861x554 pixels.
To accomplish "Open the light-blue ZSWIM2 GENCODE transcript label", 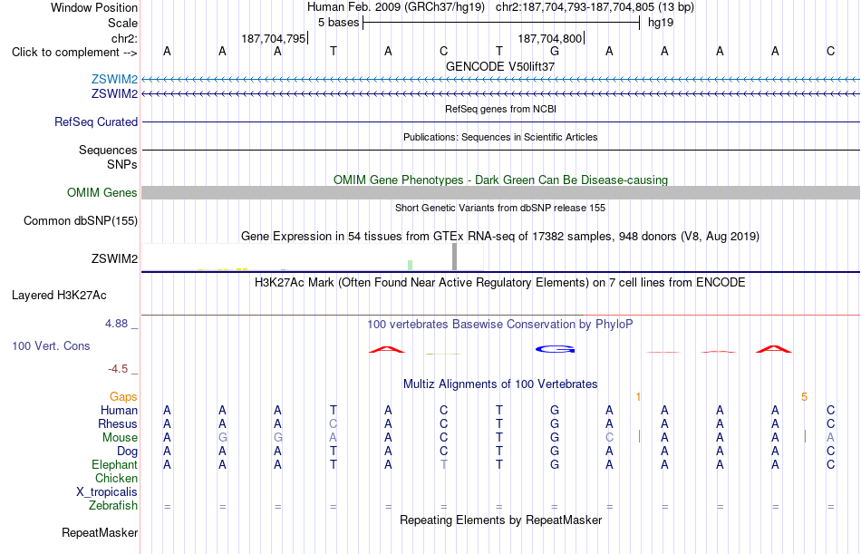I will (114, 79).
